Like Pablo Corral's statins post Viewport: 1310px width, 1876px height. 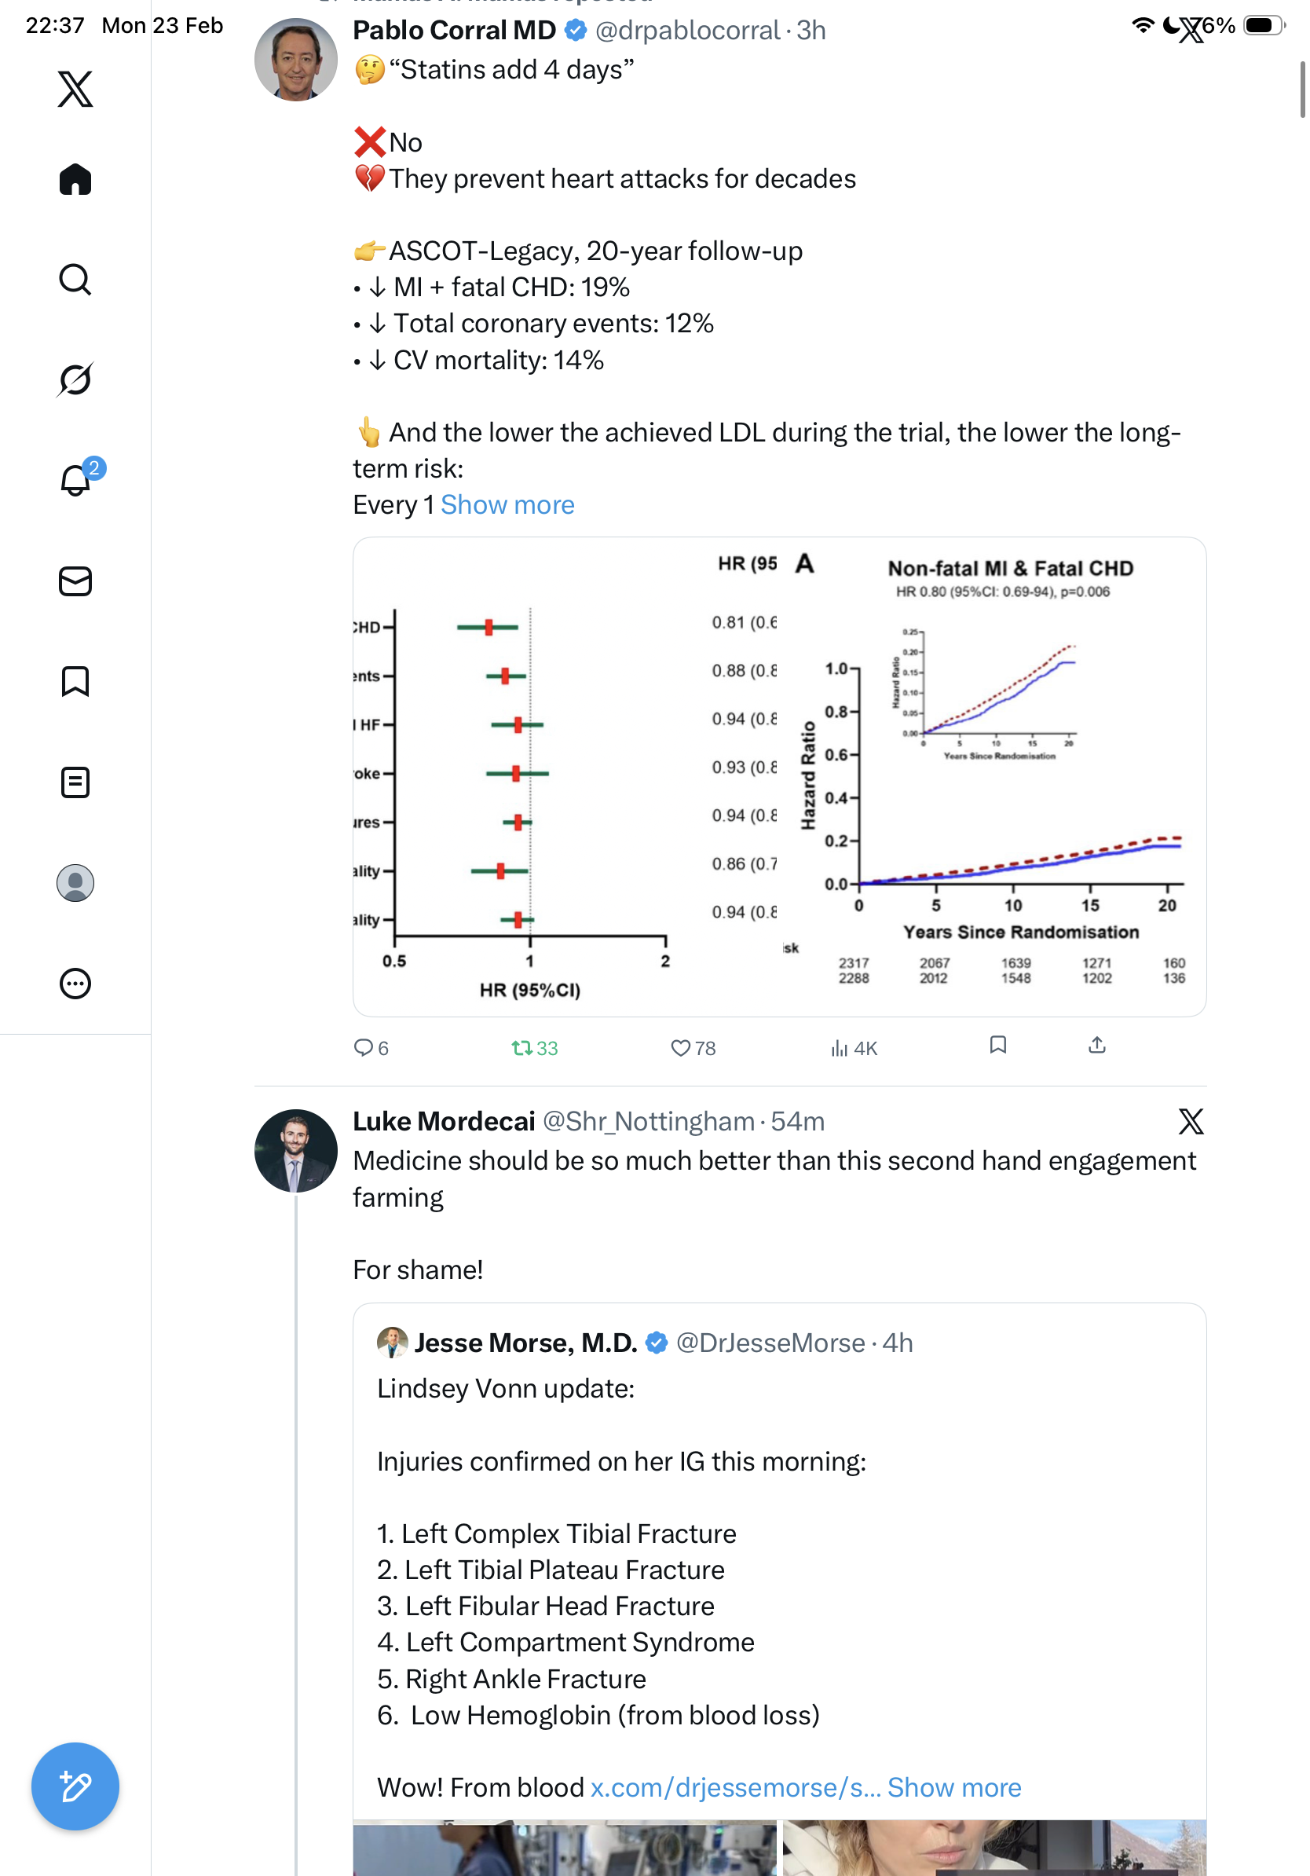[x=680, y=1047]
